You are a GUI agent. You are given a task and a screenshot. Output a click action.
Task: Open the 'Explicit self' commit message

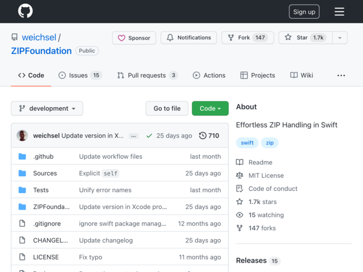point(99,173)
